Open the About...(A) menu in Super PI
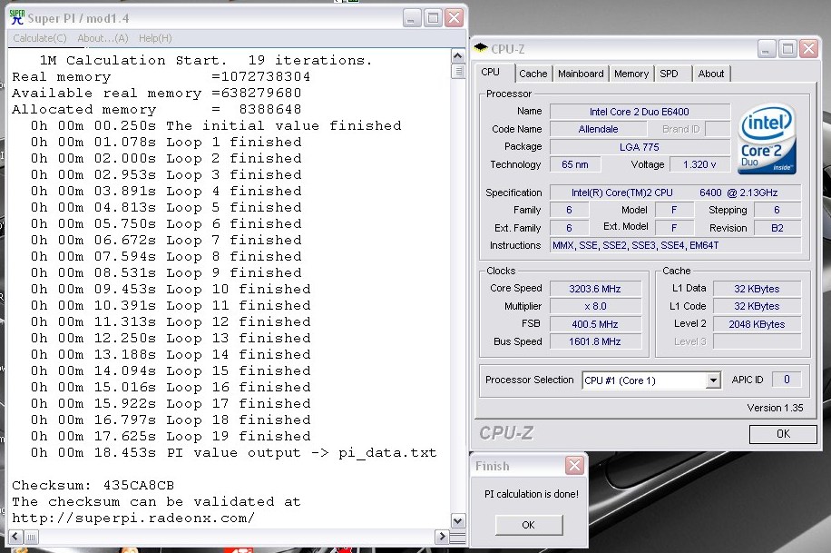Screen dimensions: 831x553 tap(103, 38)
